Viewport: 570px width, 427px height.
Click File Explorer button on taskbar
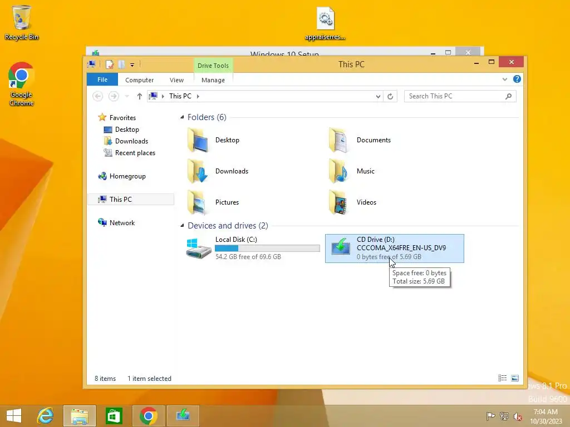point(80,416)
